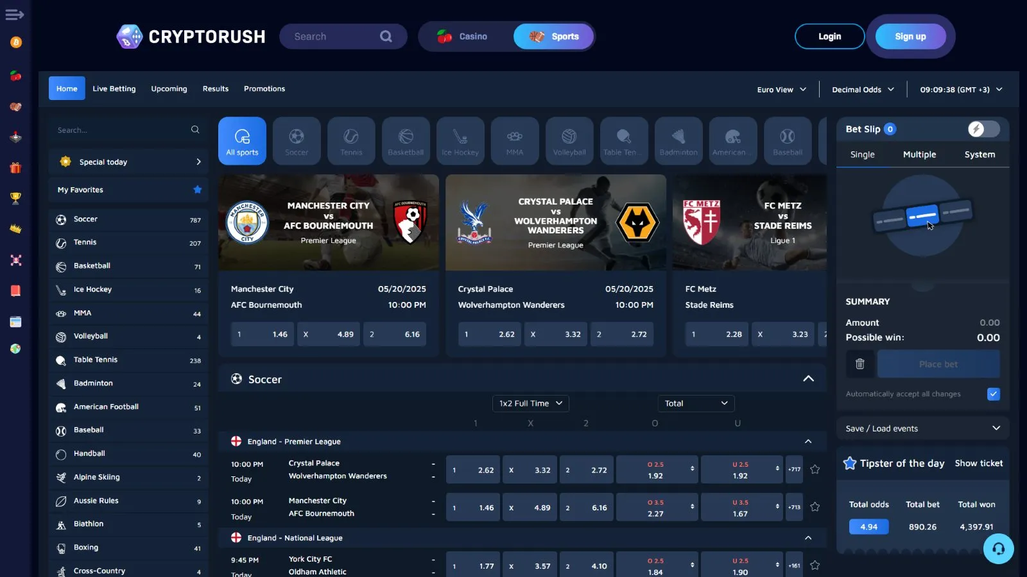Select the Soccer sport category icon
The image size is (1027, 577).
pos(297,141)
